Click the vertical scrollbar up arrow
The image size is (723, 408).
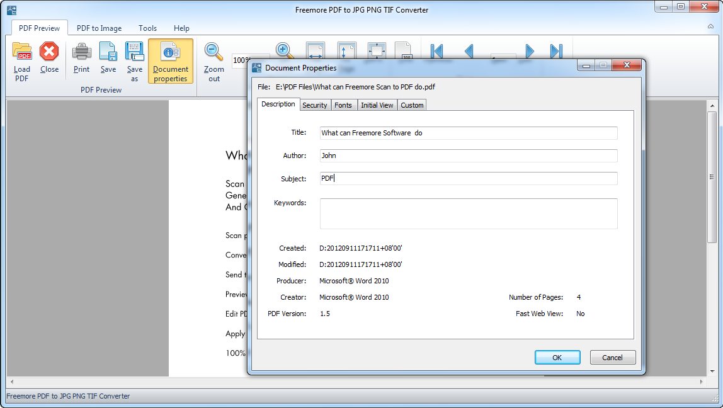[712, 106]
